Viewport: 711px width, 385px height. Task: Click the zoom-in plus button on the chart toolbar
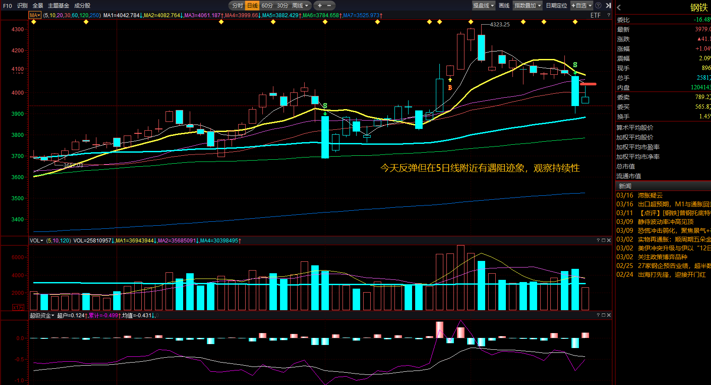coord(320,6)
